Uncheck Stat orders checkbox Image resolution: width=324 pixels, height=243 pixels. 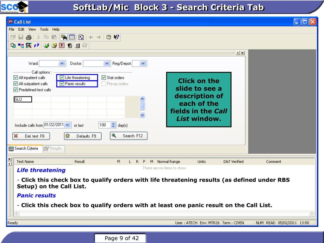[x=104, y=78]
